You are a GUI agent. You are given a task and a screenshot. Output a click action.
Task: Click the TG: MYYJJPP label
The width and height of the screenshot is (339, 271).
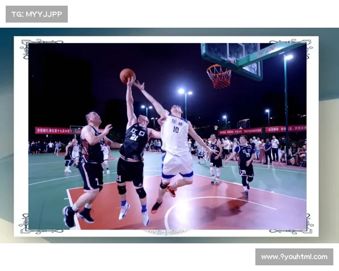(x=36, y=14)
